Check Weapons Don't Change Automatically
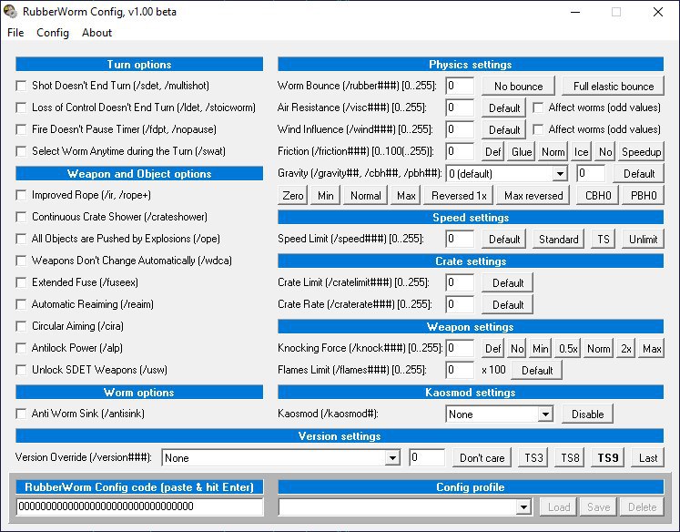Screen dimensions: 680x532 (21, 261)
